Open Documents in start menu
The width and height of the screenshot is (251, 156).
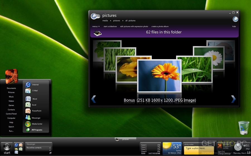point(11,88)
